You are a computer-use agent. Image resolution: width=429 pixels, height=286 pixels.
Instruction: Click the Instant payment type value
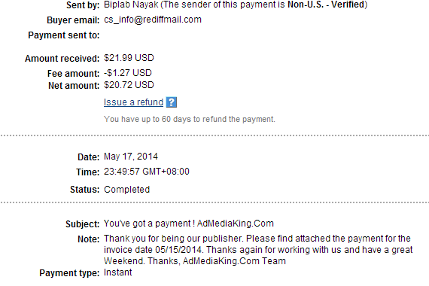click(117, 272)
